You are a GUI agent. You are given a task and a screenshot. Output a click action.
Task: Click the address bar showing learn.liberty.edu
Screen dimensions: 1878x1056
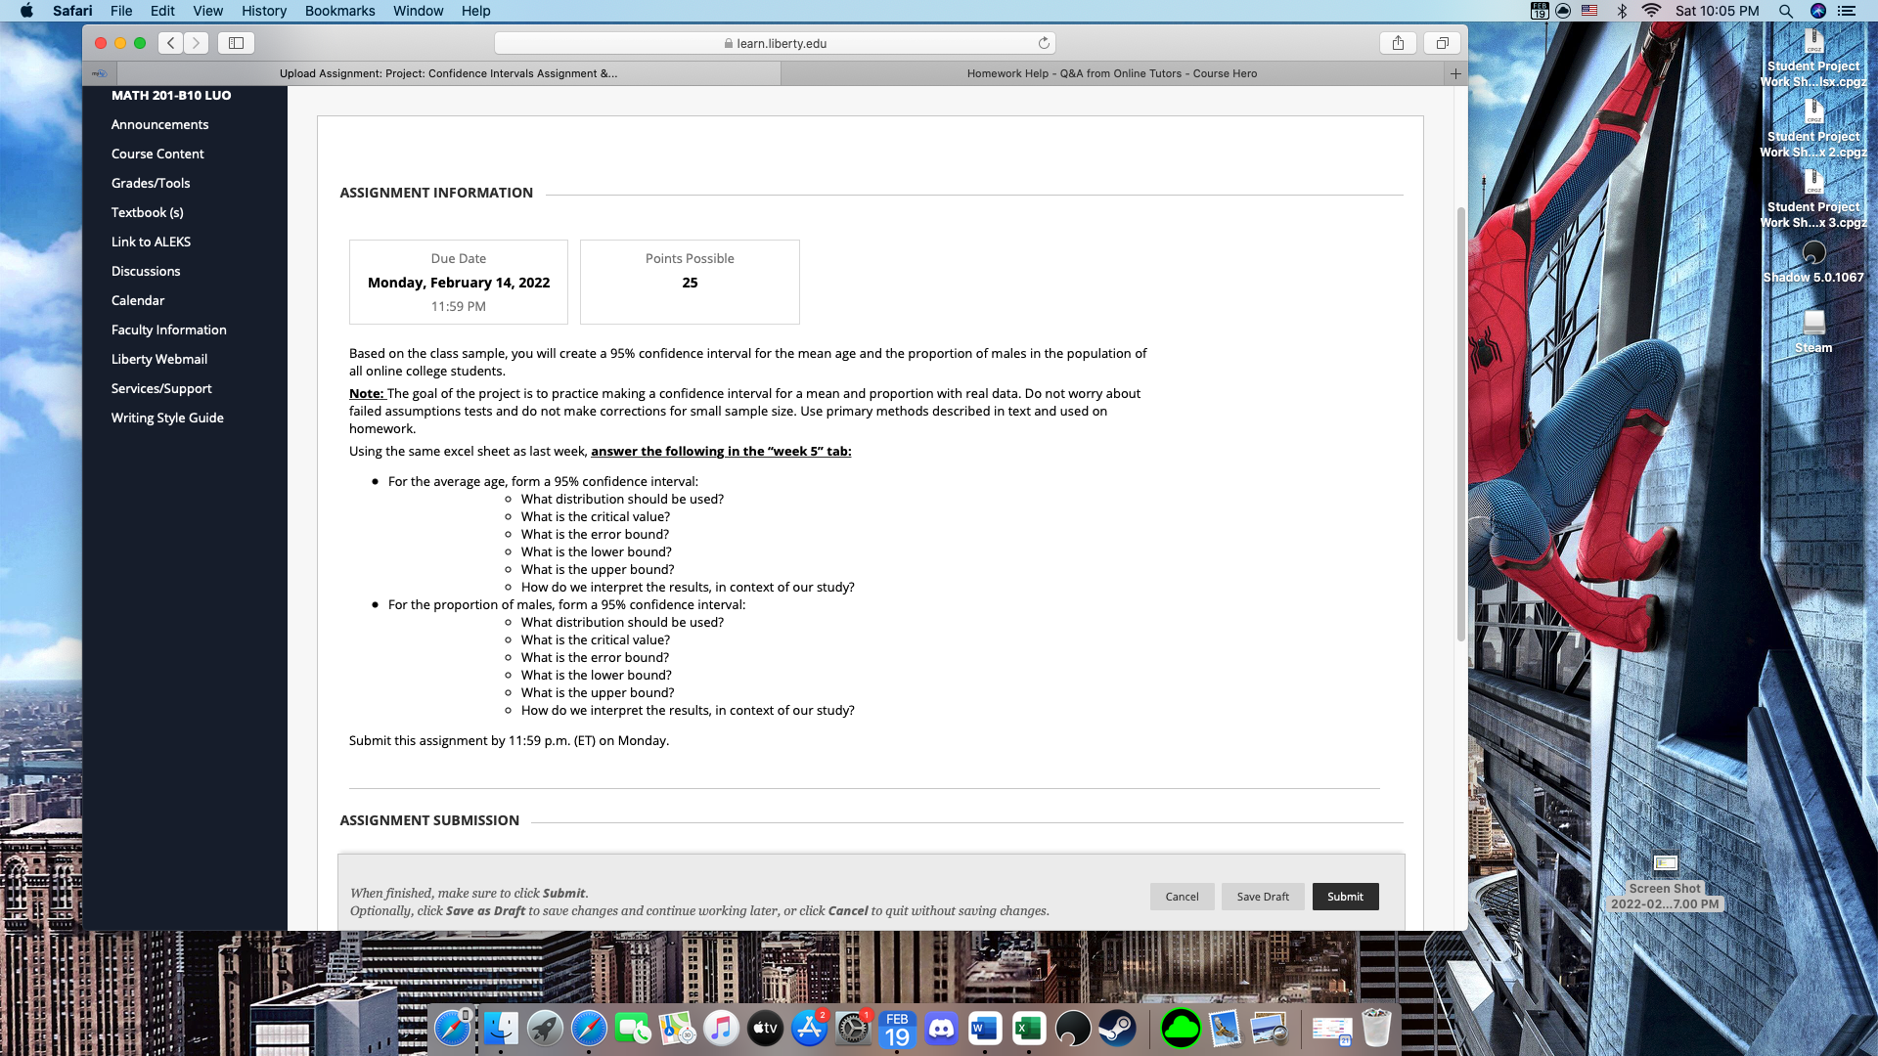776,43
